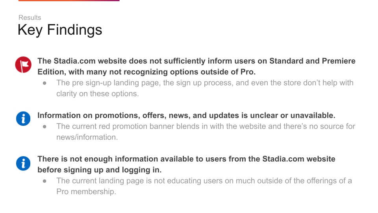Viewport: 378px width, 213px height.
Task: Click the text 'clarity on these options.'
Action: tap(97, 93)
